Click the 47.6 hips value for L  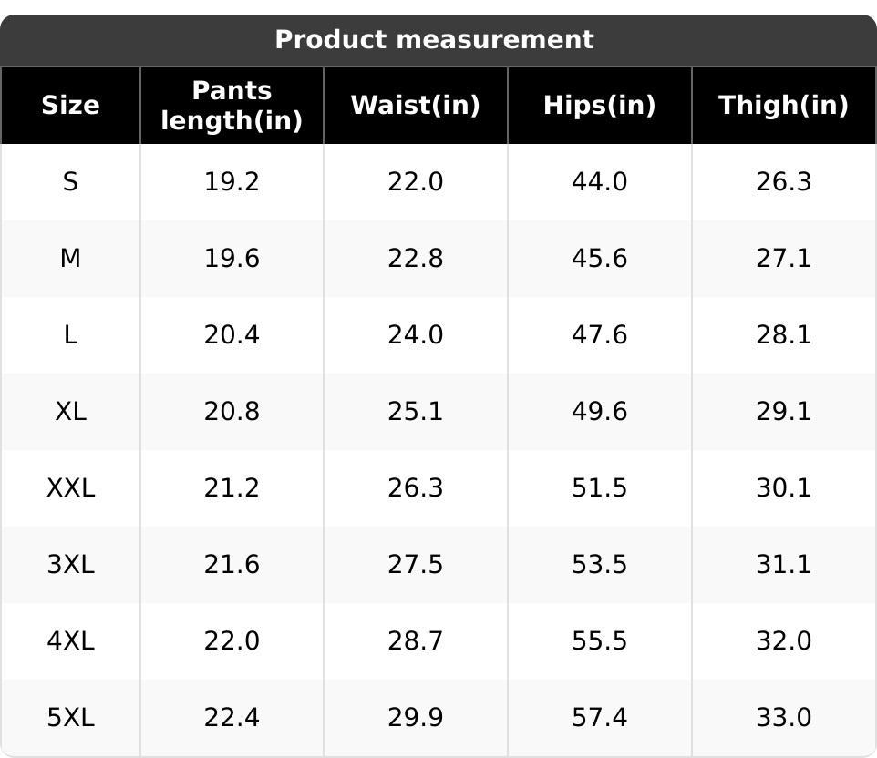599,335
